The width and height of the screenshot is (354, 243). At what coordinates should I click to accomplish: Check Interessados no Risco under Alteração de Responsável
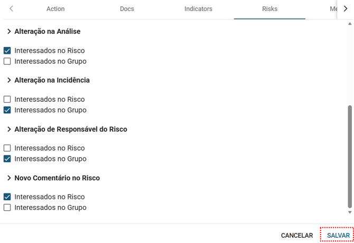click(x=7, y=148)
